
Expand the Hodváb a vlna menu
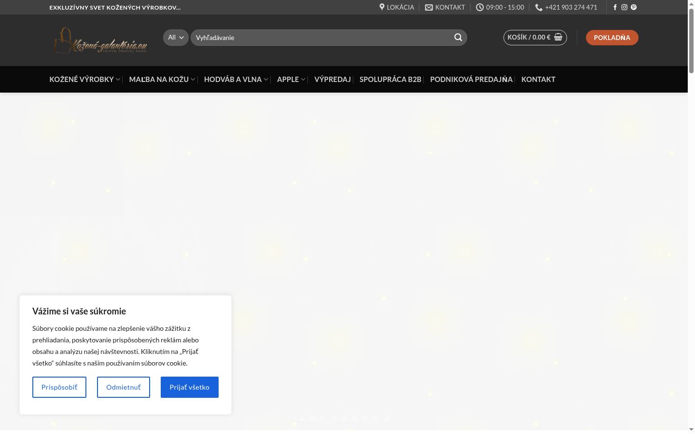pos(236,79)
